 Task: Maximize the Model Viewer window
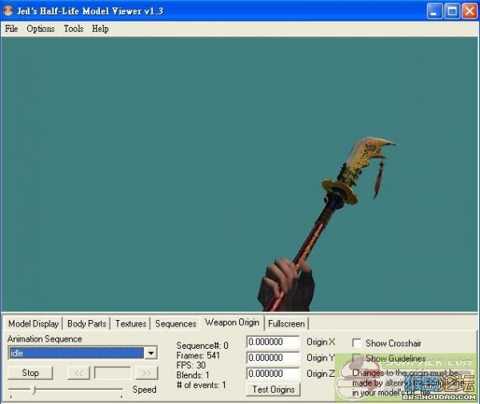(452, 11)
